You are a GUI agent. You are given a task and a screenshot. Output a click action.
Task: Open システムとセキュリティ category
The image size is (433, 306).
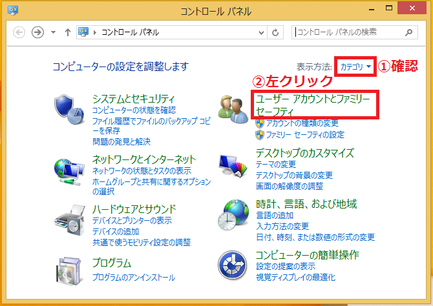133,99
